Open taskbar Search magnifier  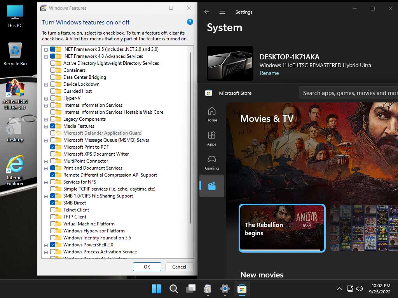click(174, 289)
